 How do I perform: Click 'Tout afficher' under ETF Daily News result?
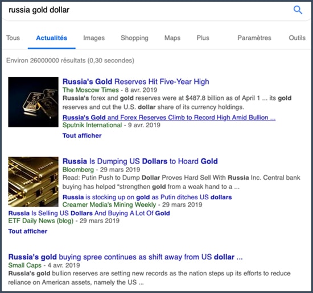(27, 231)
